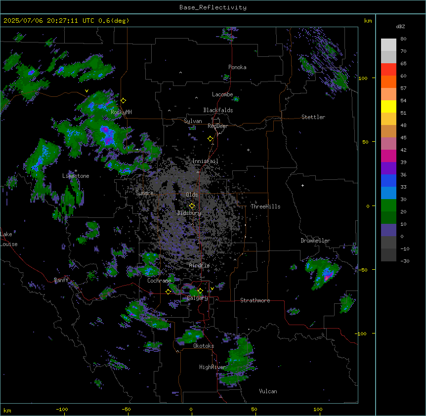Screen dimensions: 426x416
Task: Click the Stettler city label
Action: 313,117
